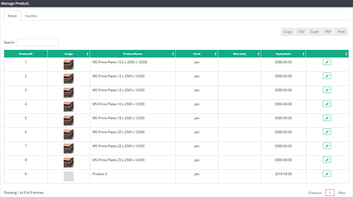The height and width of the screenshot is (197, 353).
Task: Select page 1 in pagination
Action: [x=330, y=193]
